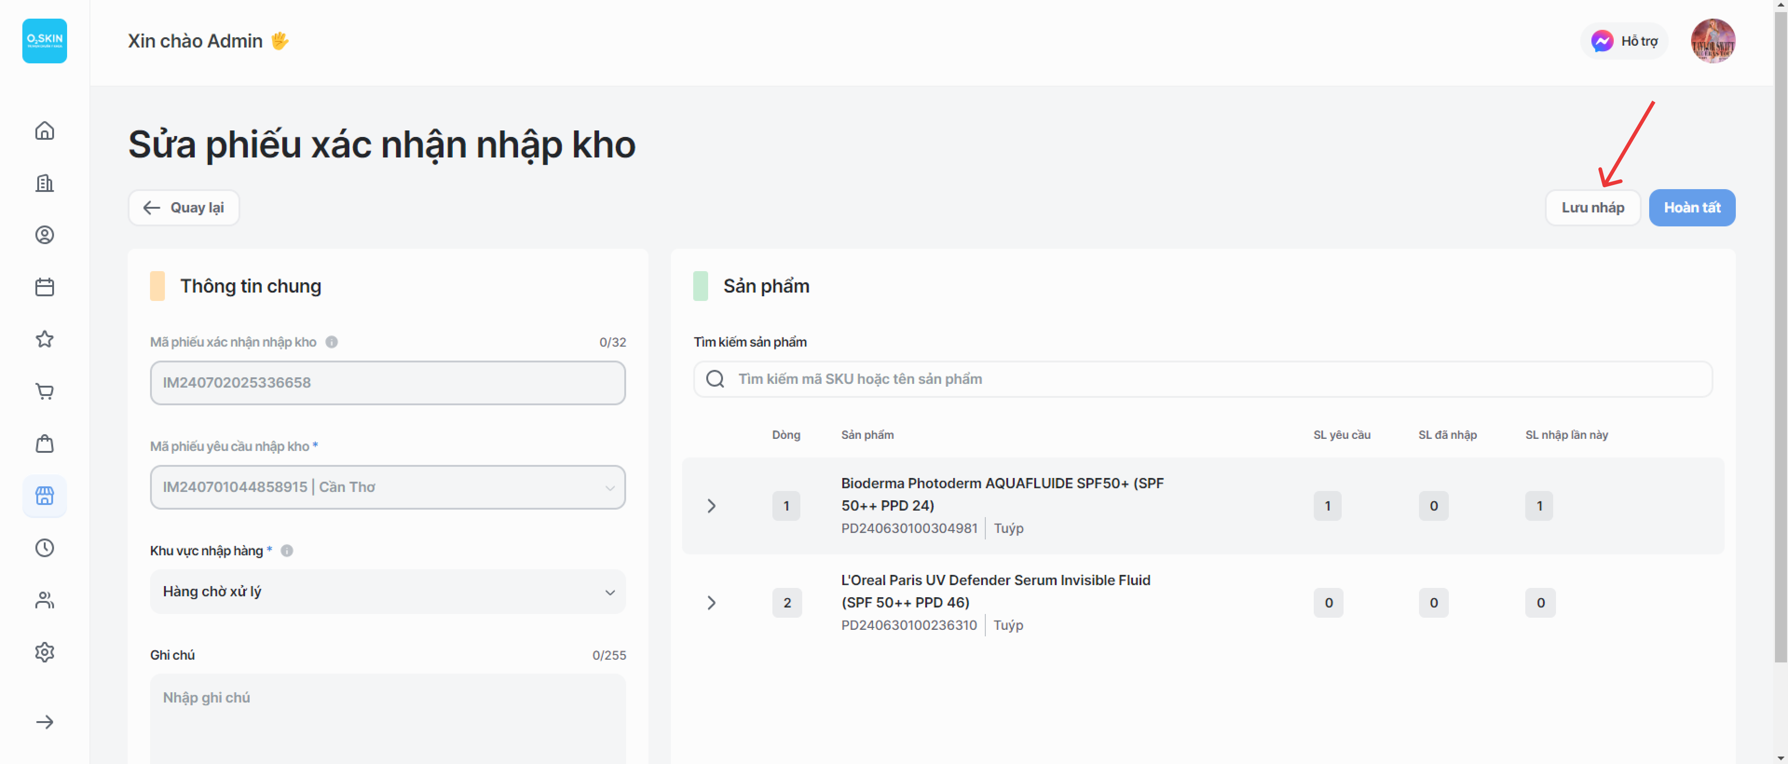Open the Hàng chờ xử lý dropdown

(x=387, y=592)
